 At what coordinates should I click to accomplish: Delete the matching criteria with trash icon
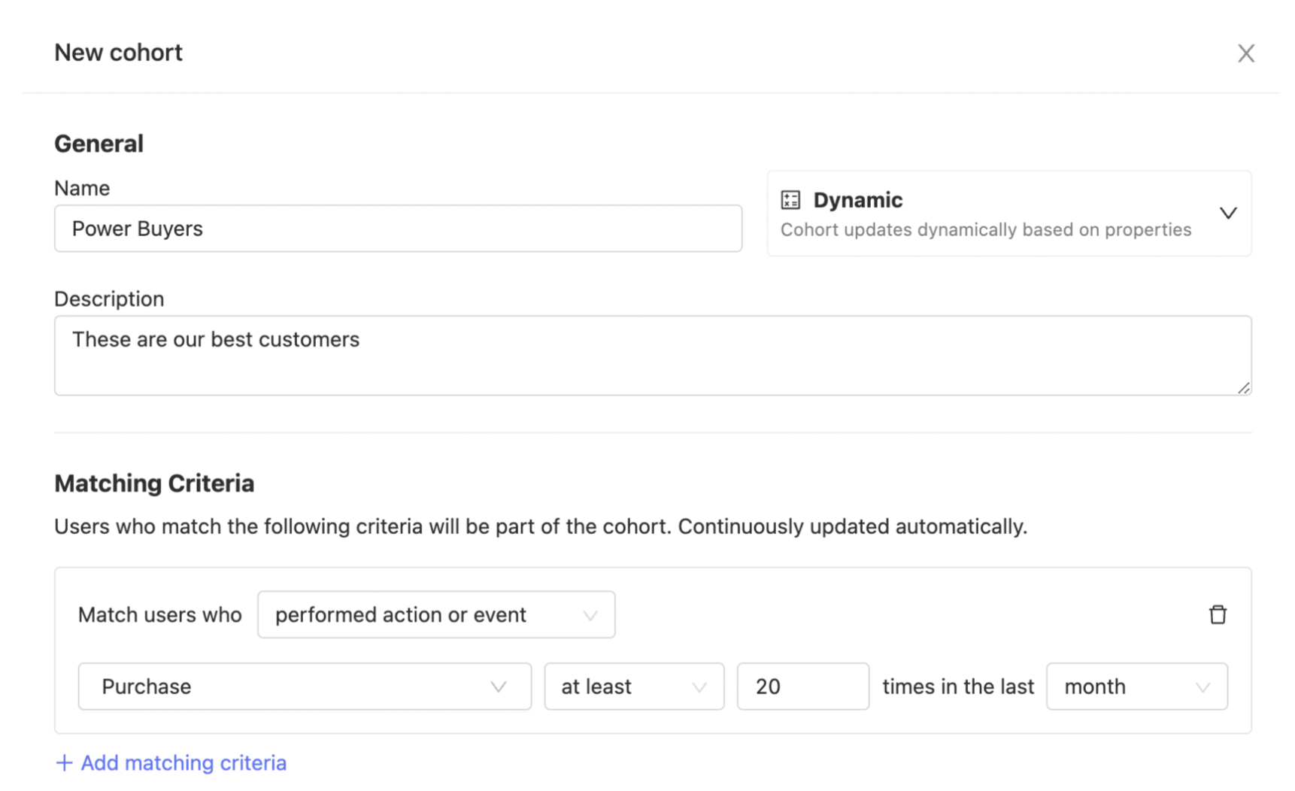(1217, 614)
